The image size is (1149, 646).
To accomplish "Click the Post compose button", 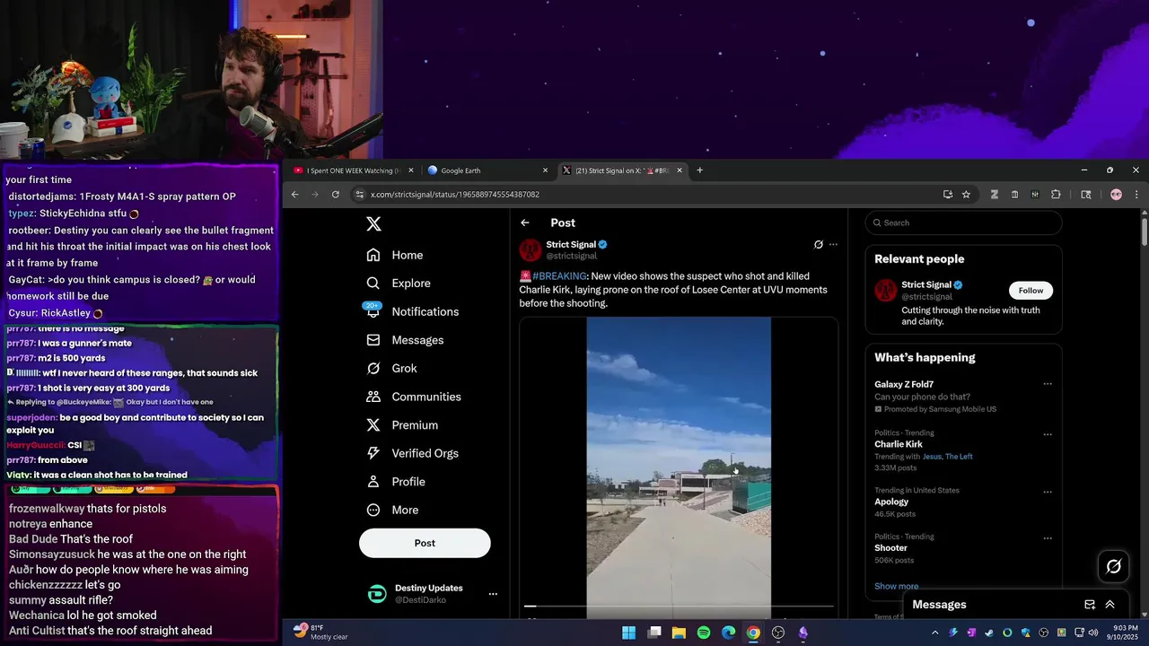I will [x=425, y=543].
